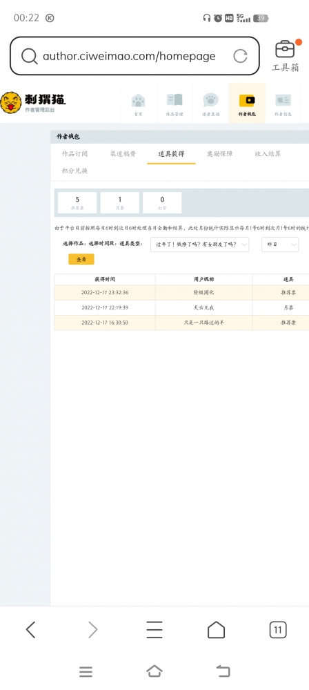
Task: Click 月票 in the 天云无衣 row
Action: [x=288, y=307]
